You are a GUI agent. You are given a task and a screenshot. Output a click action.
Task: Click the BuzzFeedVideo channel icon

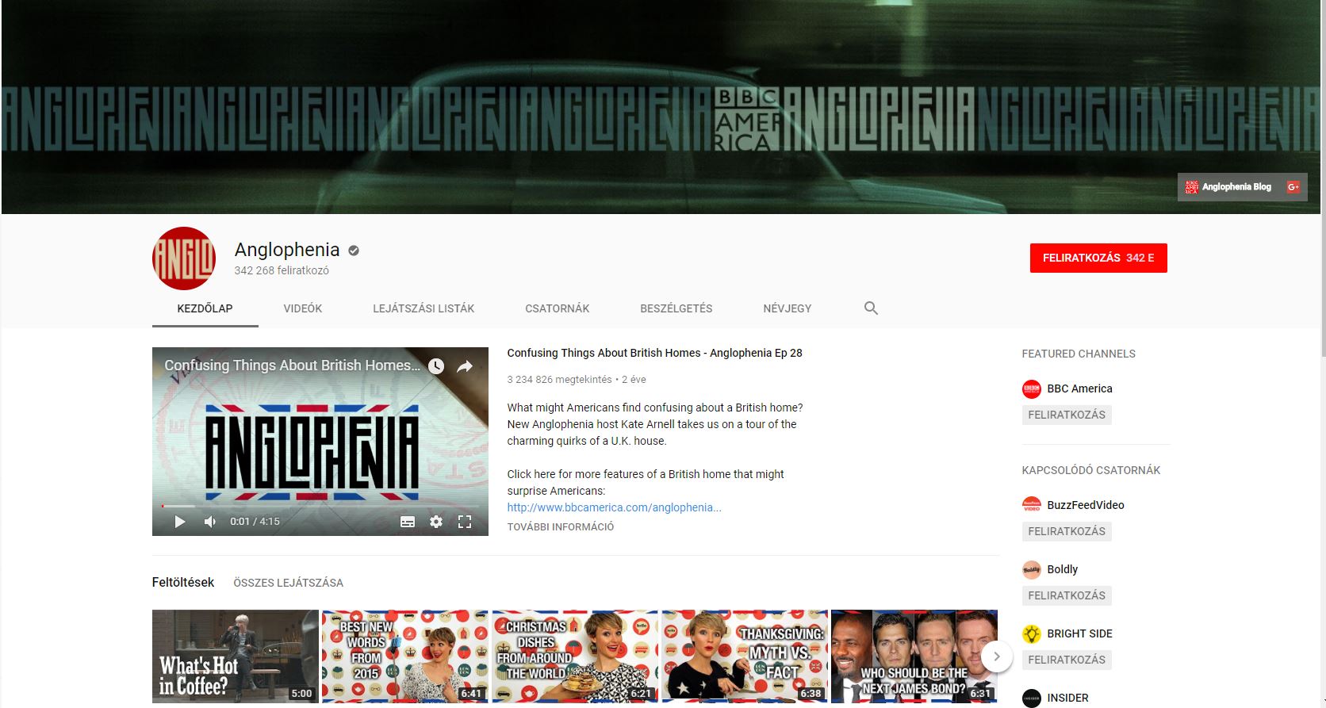click(1031, 505)
